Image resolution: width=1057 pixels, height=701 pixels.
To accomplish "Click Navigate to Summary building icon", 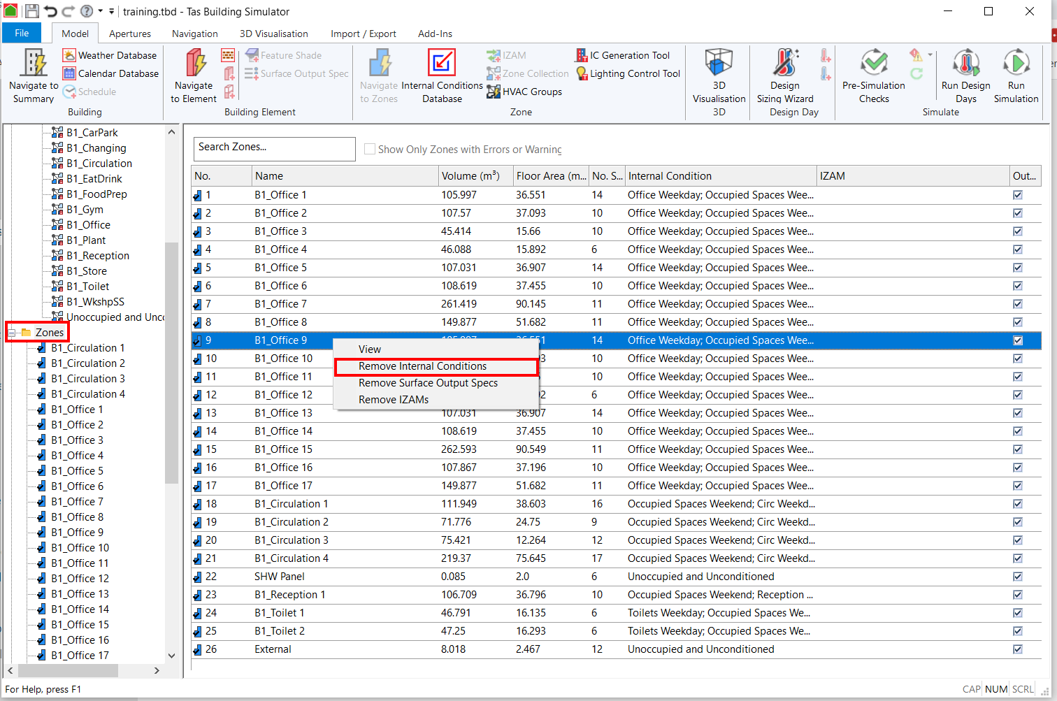I will click(34, 62).
